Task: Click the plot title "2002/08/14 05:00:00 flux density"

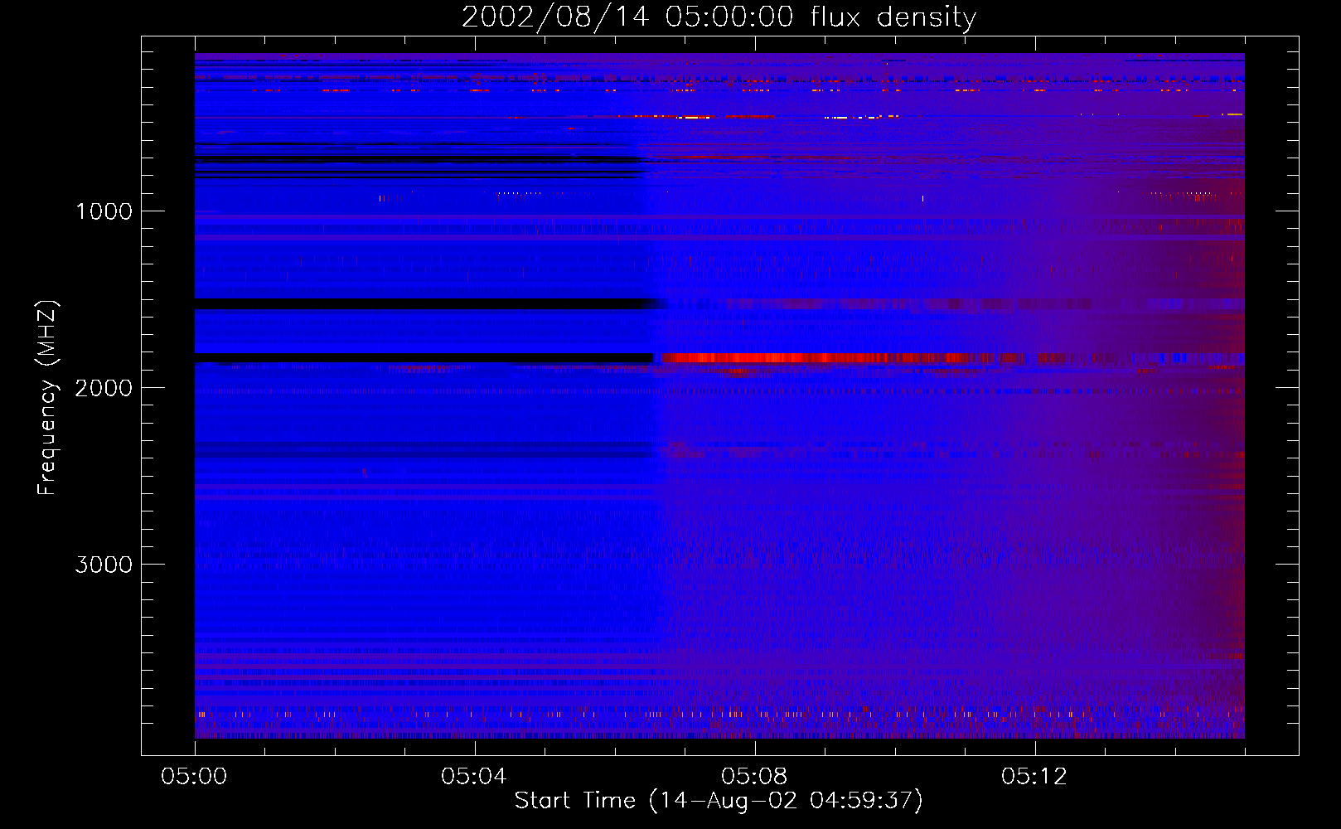Action: [x=719, y=17]
